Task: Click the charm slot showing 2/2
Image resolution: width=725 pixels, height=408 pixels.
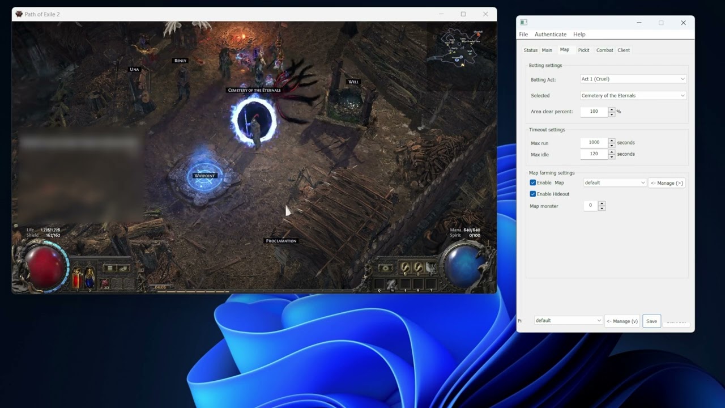Action: pos(105,283)
